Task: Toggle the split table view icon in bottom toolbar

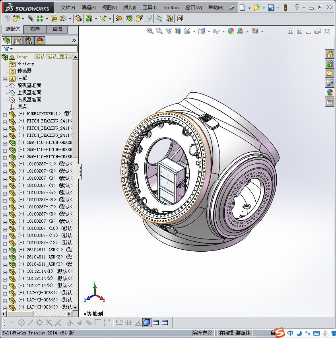Action: click(165, 323)
